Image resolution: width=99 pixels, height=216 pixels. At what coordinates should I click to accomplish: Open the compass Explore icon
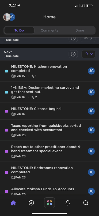coord(31,203)
